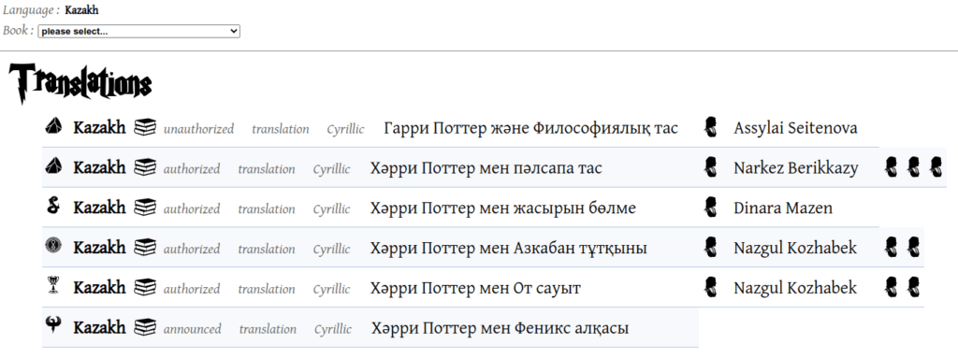
Task: Click the translator silhouette icon beside Assylai Seitenova
Action: [x=711, y=127]
